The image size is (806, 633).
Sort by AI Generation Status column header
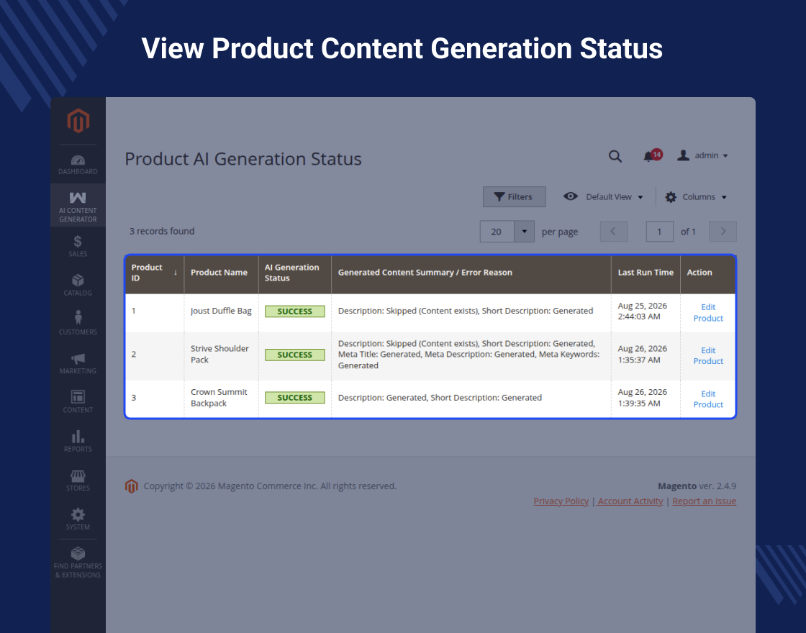tap(294, 273)
